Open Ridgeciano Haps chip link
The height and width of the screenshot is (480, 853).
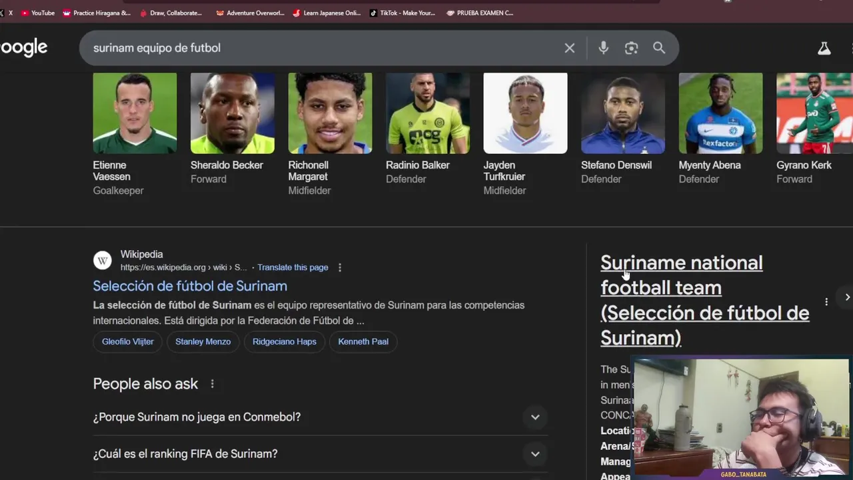[x=285, y=341]
